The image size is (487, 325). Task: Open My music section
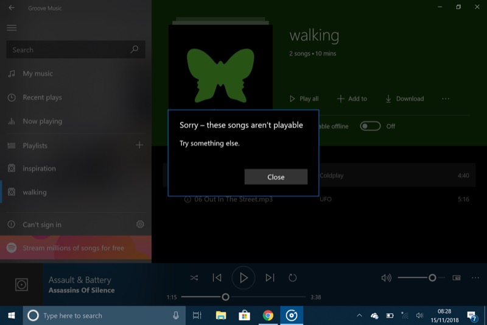75,74
